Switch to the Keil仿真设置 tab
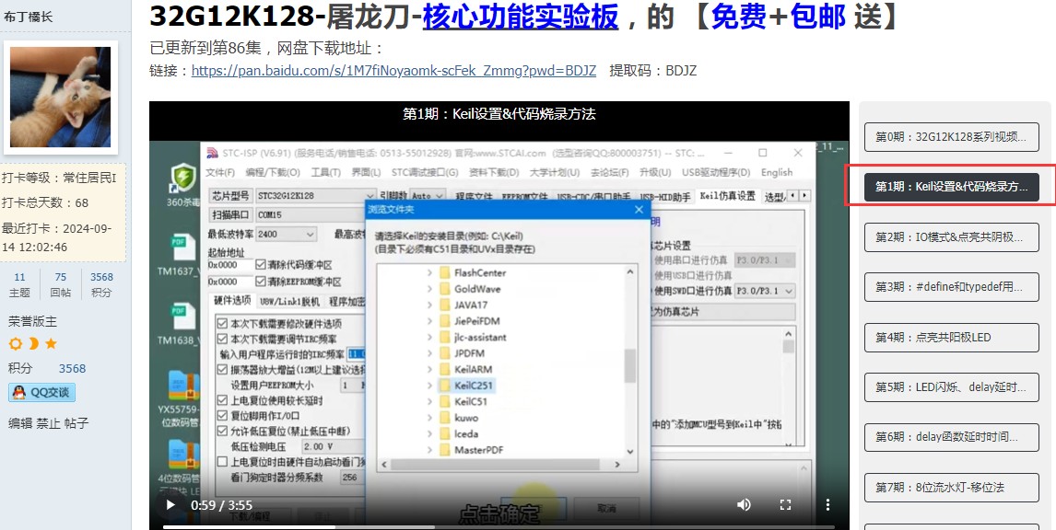The height and width of the screenshot is (530, 1056). pos(727,196)
